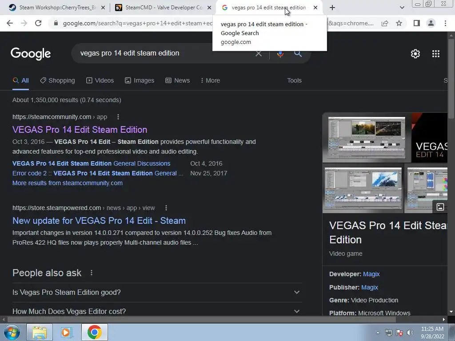Close the vegas pro 14 search tab
The height and width of the screenshot is (341, 455).
tap(315, 8)
